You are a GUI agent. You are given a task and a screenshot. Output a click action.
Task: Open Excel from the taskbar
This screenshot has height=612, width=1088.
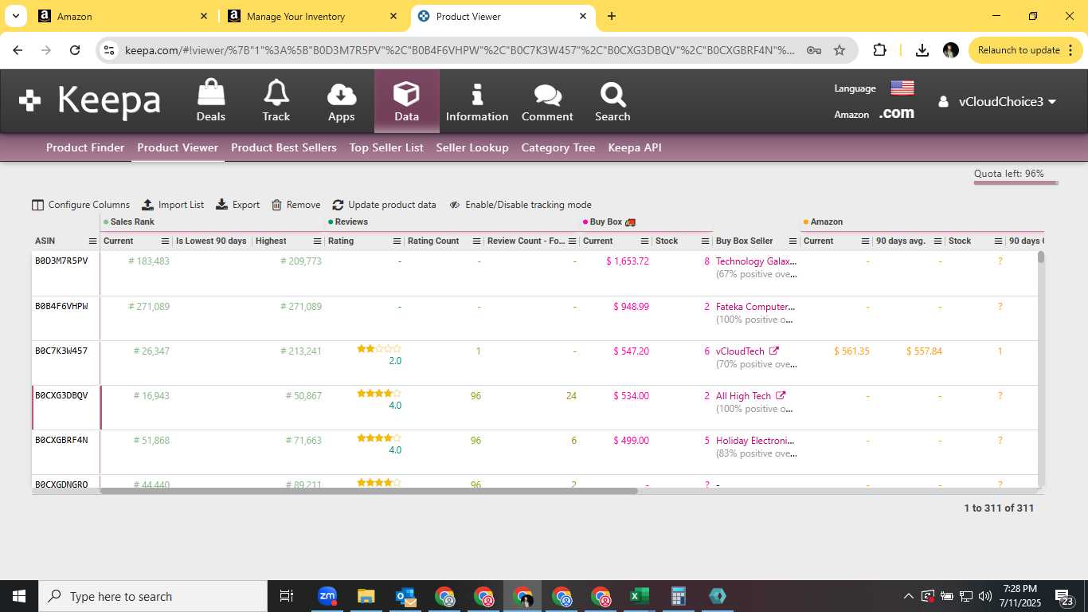point(639,596)
